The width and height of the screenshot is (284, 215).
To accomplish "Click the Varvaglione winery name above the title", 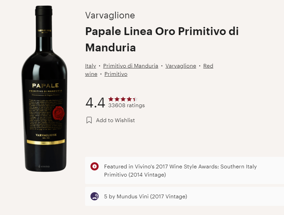I will pyautogui.click(x=110, y=15).
